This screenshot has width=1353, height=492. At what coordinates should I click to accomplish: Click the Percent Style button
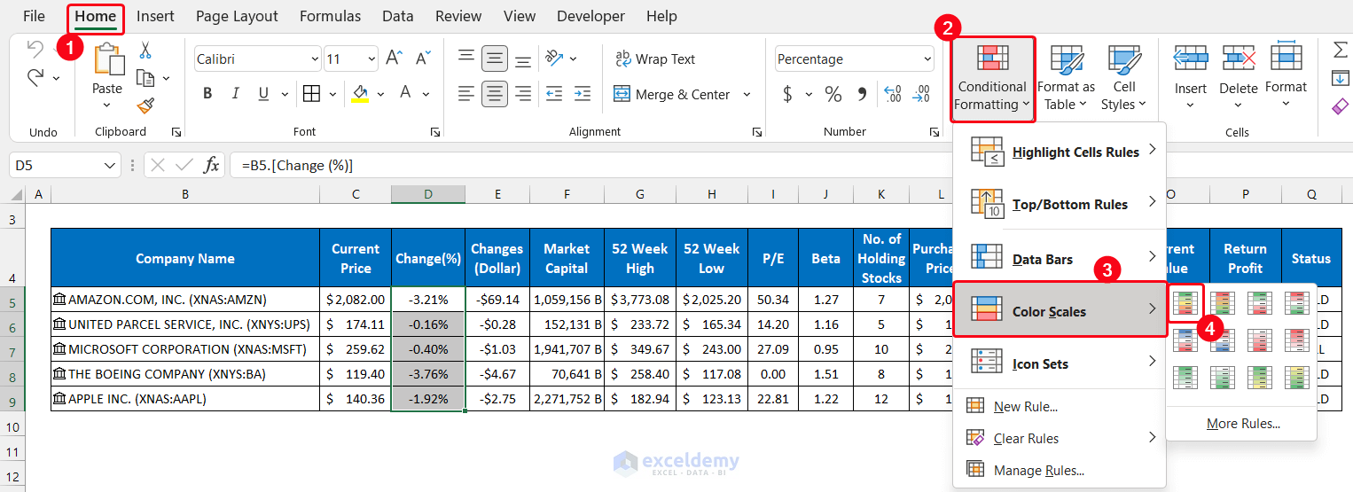tap(833, 94)
